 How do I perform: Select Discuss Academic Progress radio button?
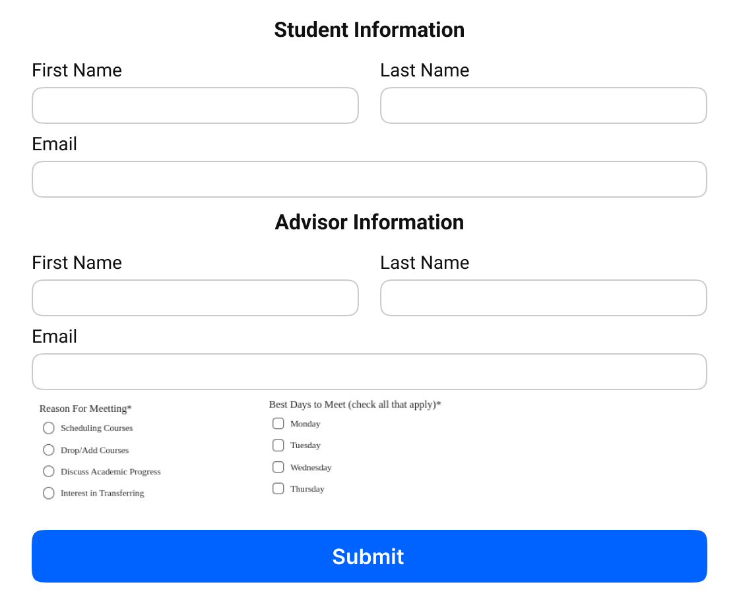click(49, 472)
